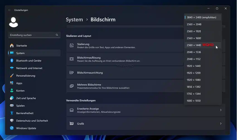This screenshot has width=237, height=140.
Task: Click the user profile avatar
Action: click(x=13, y=22)
